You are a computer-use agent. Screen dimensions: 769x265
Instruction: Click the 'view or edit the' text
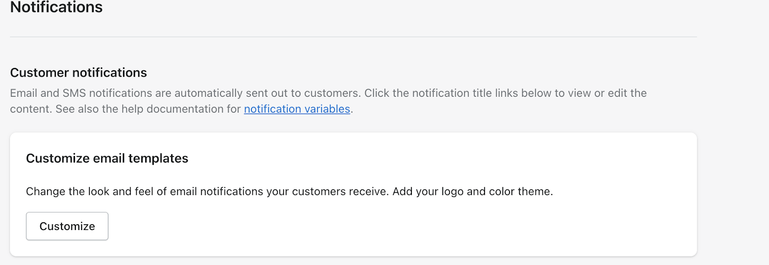pos(608,93)
